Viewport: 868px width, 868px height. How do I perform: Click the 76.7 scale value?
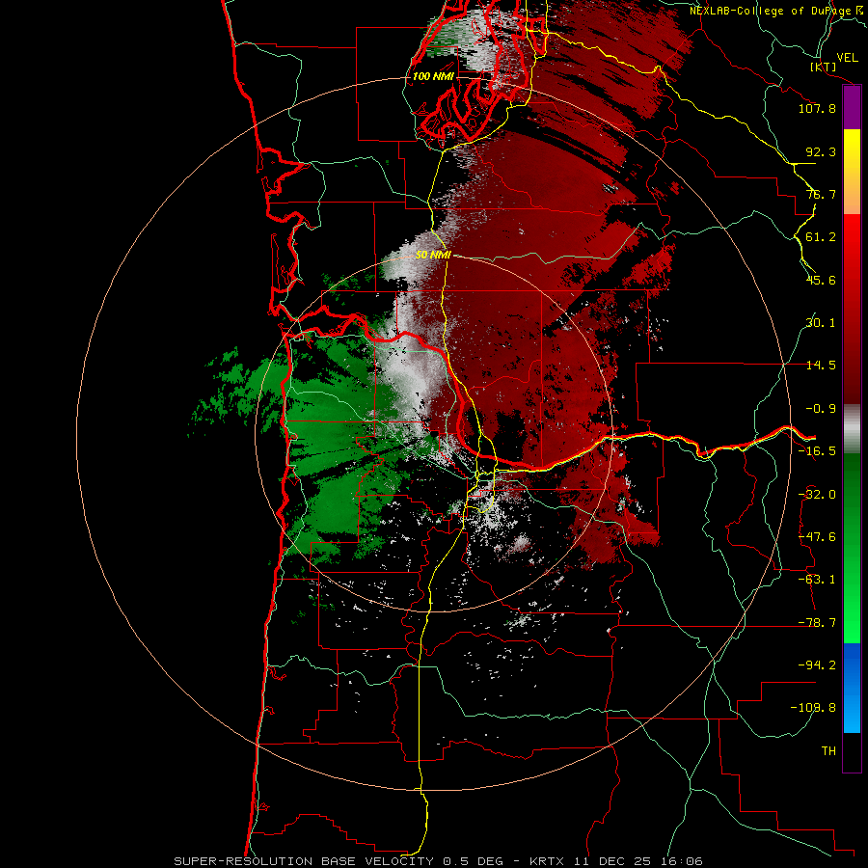pyautogui.click(x=821, y=194)
